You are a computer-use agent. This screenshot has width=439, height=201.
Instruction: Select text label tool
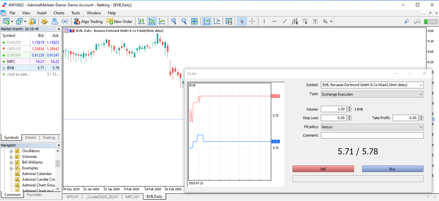(x=315, y=21)
